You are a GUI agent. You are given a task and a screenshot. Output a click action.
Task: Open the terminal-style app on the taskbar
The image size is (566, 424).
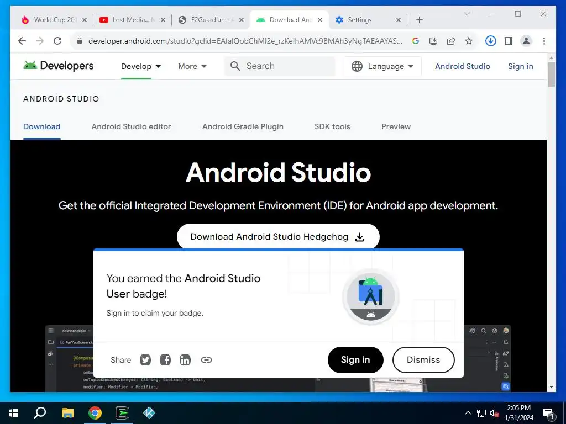tap(122, 413)
